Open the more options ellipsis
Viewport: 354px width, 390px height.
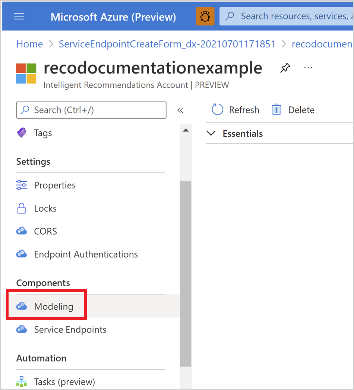[308, 68]
